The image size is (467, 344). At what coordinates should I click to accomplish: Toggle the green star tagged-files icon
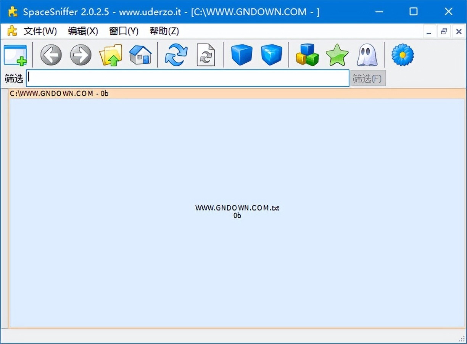point(337,55)
